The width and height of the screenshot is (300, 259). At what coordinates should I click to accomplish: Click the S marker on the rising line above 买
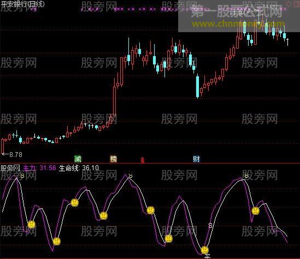(x=210, y=226)
